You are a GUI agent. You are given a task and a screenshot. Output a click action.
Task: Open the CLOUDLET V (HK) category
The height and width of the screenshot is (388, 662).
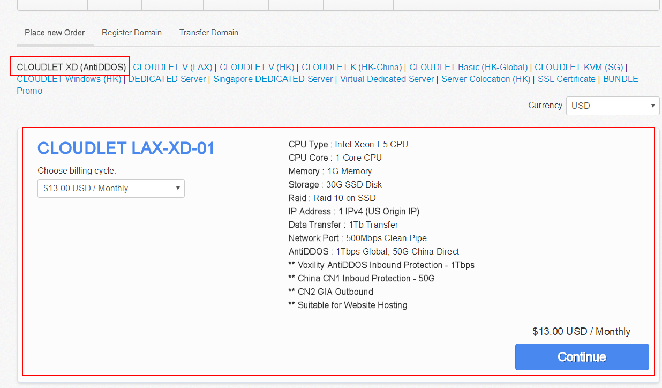(x=257, y=67)
